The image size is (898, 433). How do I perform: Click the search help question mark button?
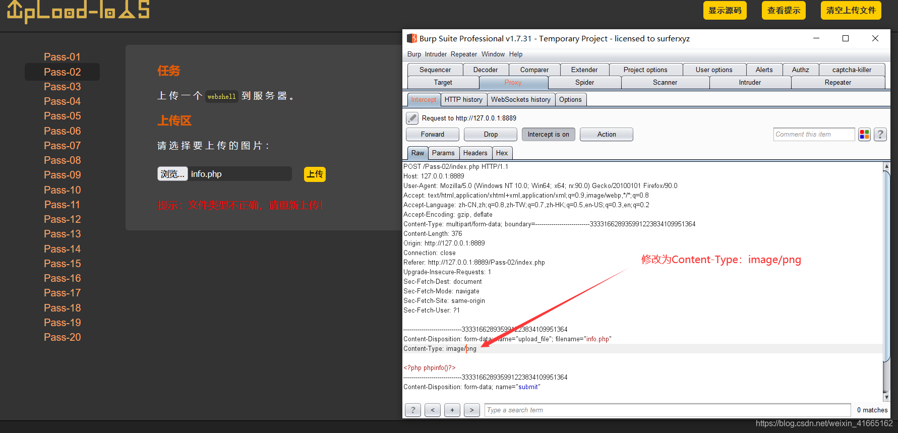[x=413, y=410]
